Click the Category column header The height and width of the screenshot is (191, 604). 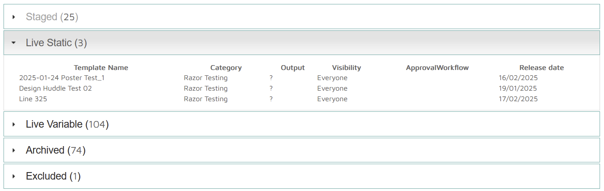click(226, 68)
